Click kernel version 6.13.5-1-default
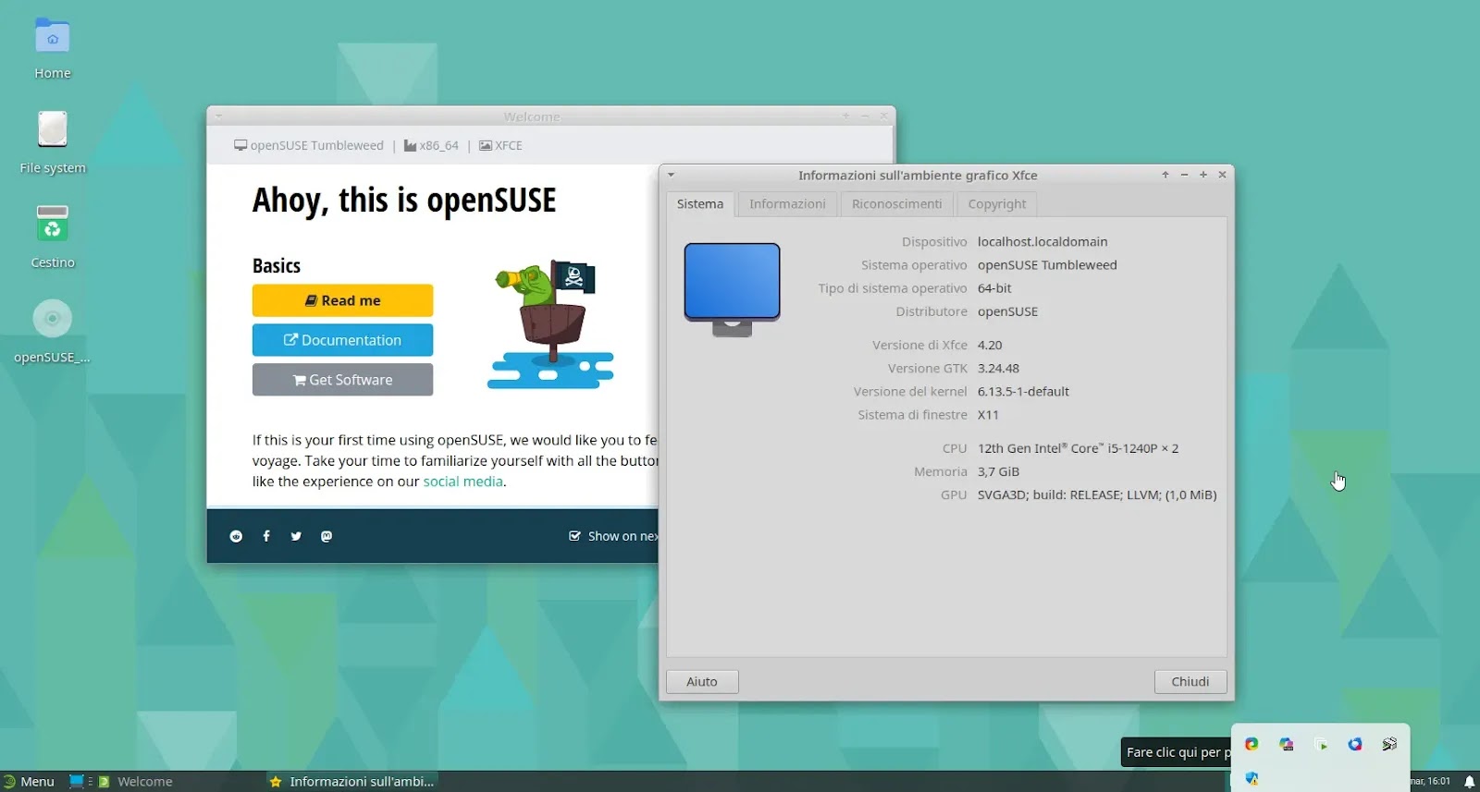Image resolution: width=1480 pixels, height=792 pixels. 1023,392
